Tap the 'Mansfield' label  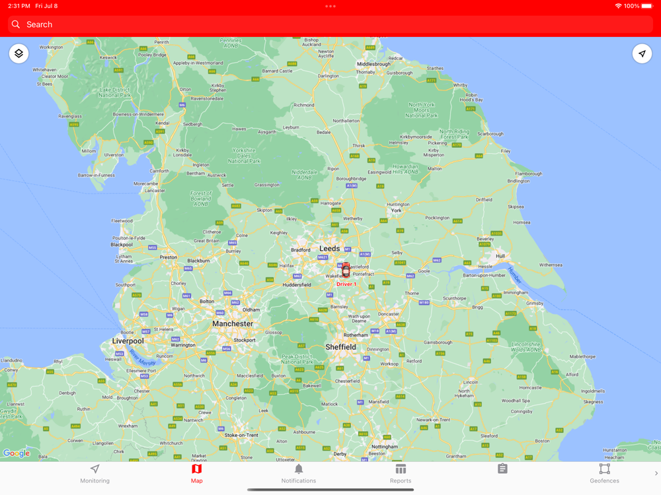pyautogui.click(x=379, y=401)
